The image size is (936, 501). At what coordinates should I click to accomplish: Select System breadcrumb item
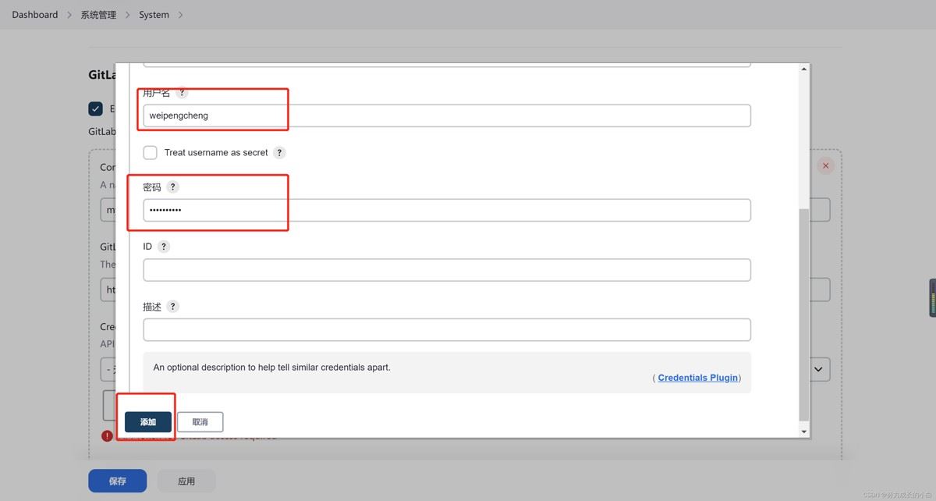pyautogui.click(x=154, y=15)
